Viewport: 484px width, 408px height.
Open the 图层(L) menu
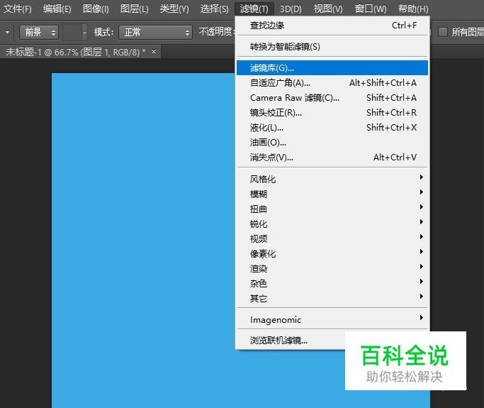134,9
